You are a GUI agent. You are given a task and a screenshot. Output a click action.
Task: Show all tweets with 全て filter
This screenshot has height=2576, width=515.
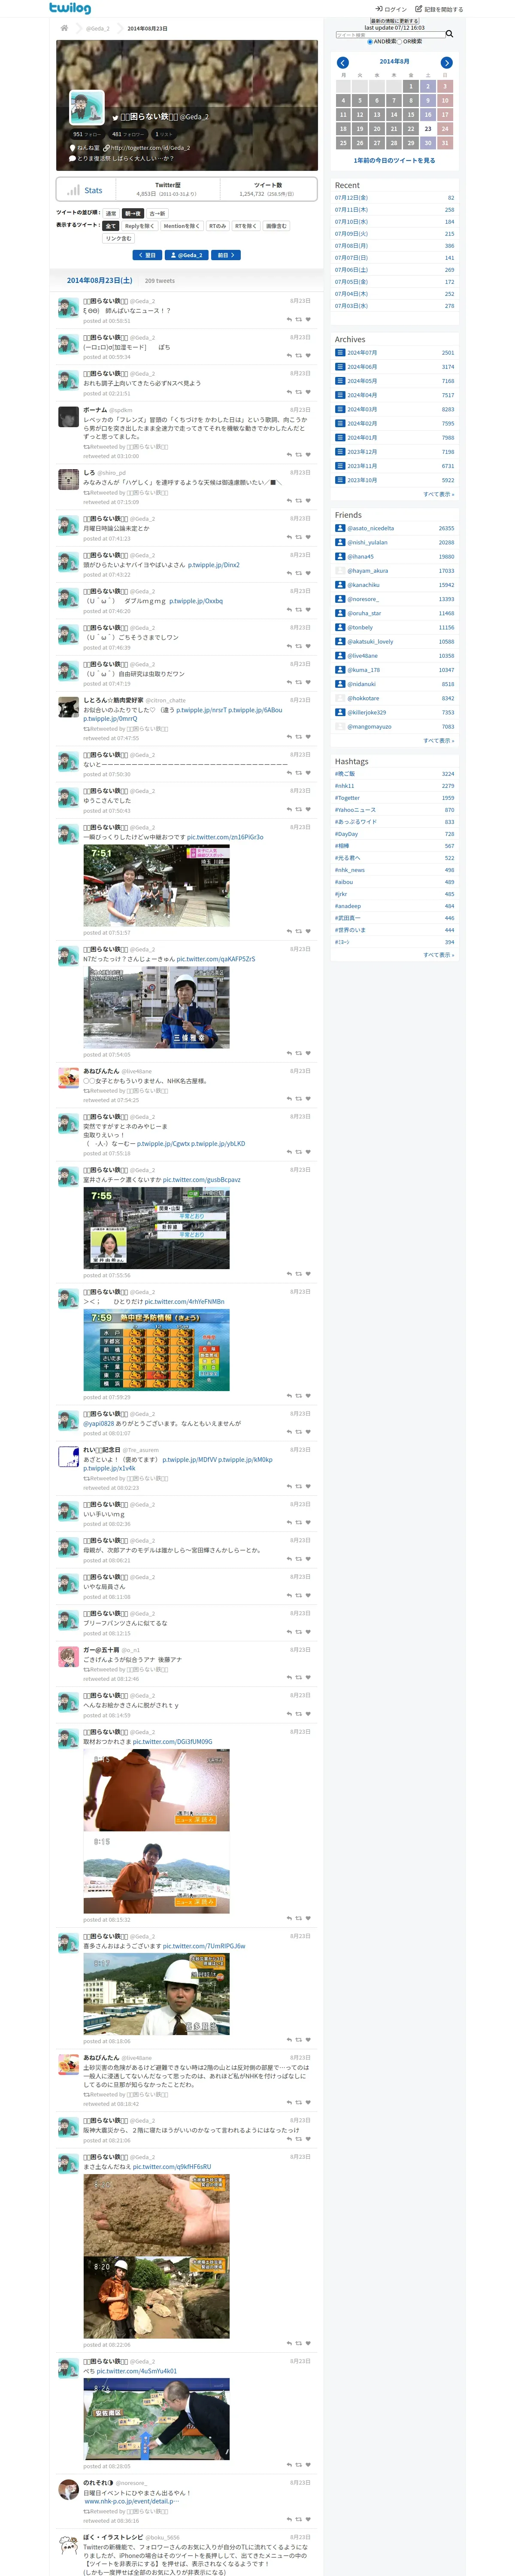[x=111, y=226]
